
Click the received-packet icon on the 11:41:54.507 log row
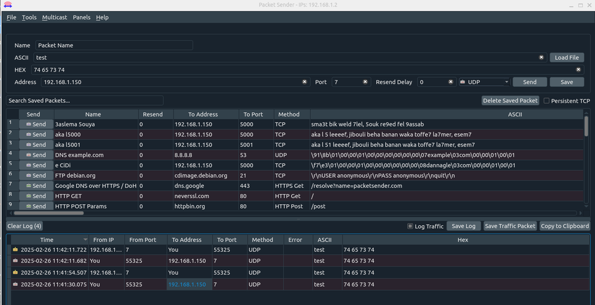(x=15, y=272)
